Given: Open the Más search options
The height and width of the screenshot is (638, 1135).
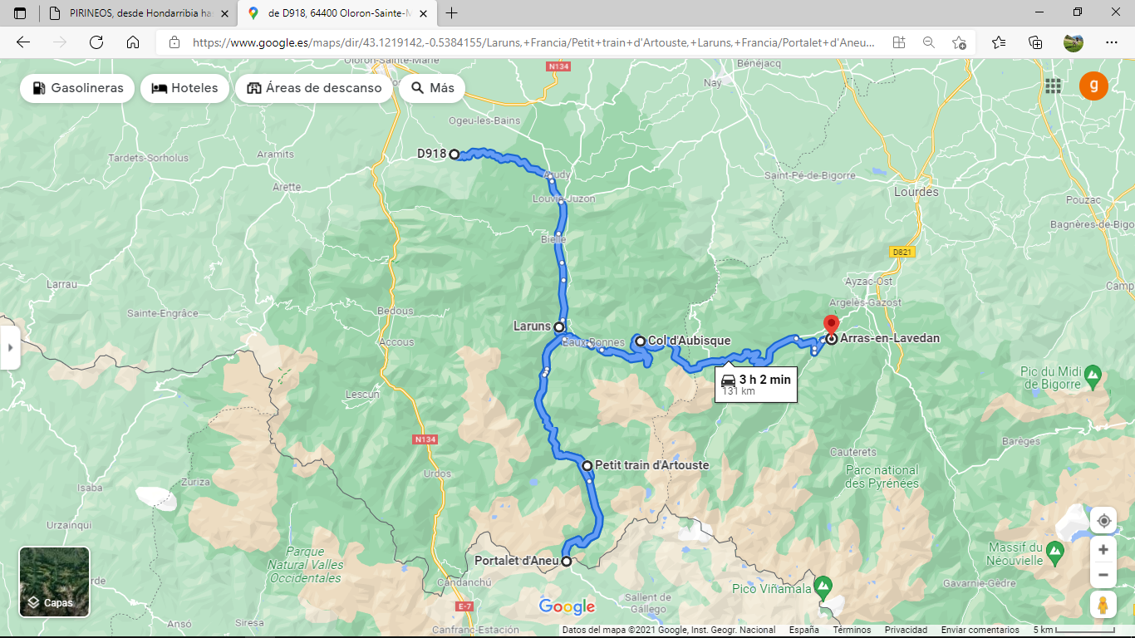Looking at the screenshot, I should (x=432, y=88).
